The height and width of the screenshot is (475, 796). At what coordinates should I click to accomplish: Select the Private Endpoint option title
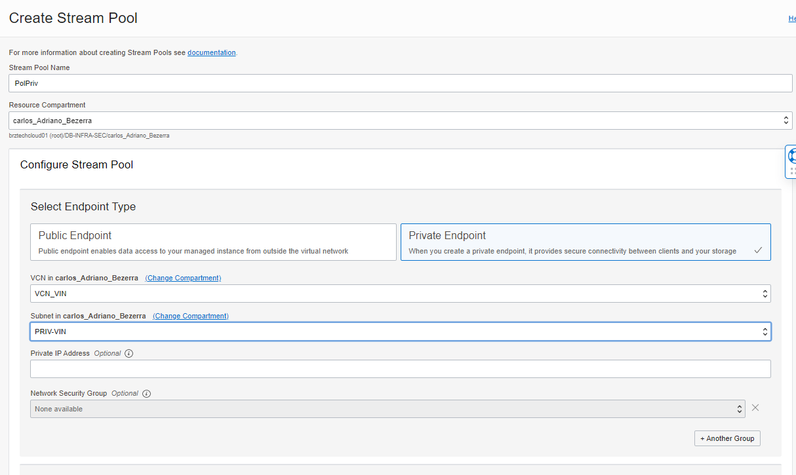[447, 235]
